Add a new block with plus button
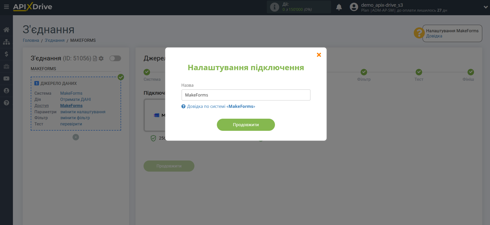Viewport: 490px width, 225px height. 76,137
